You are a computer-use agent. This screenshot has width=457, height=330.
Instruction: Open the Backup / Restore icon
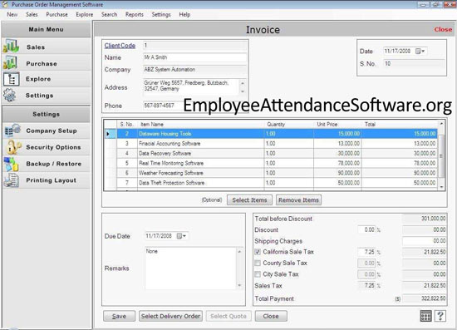point(11,164)
